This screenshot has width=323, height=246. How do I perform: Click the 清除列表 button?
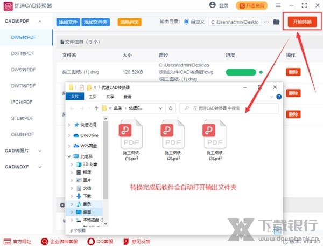click(129, 22)
